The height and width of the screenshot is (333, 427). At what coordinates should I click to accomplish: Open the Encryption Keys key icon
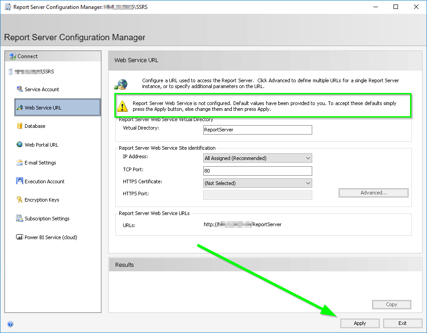[x=20, y=199]
